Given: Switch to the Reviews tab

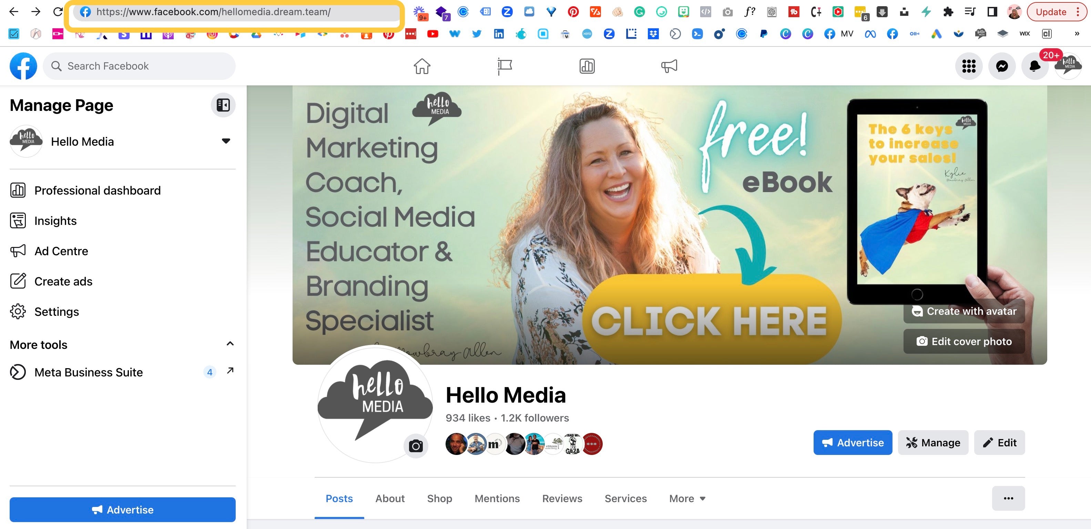Looking at the screenshot, I should click(x=562, y=498).
